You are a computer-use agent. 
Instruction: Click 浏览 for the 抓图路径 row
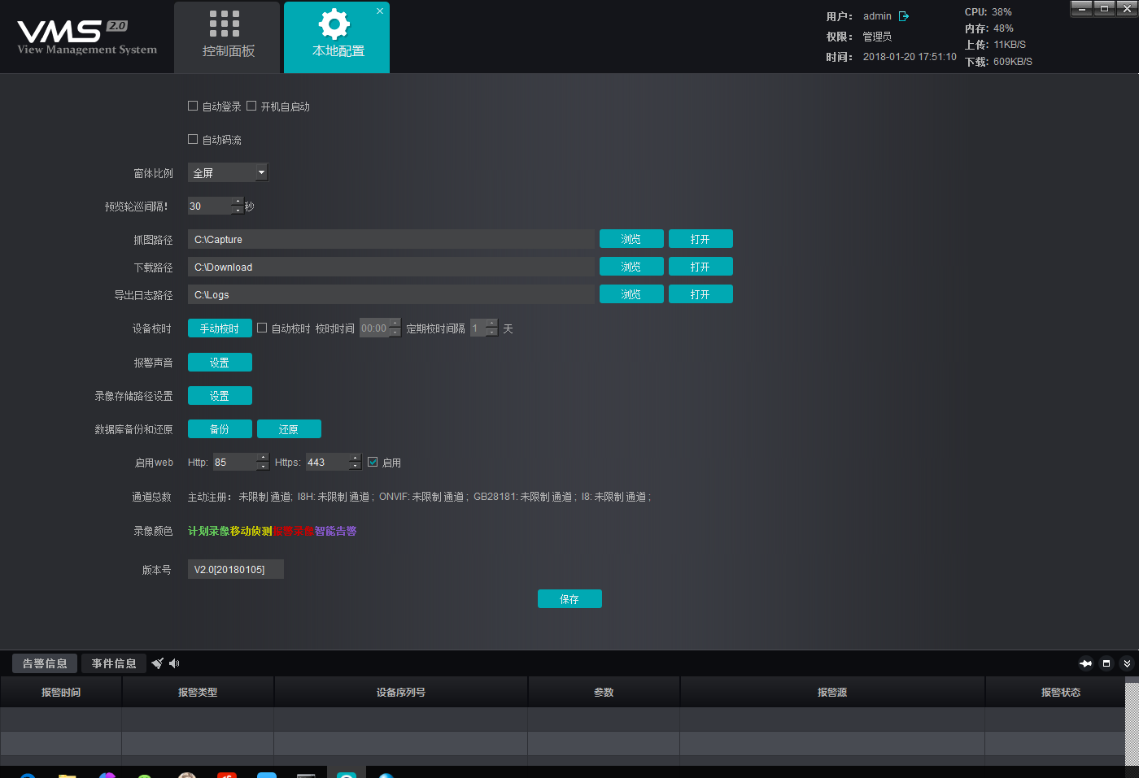pos(631,239)
